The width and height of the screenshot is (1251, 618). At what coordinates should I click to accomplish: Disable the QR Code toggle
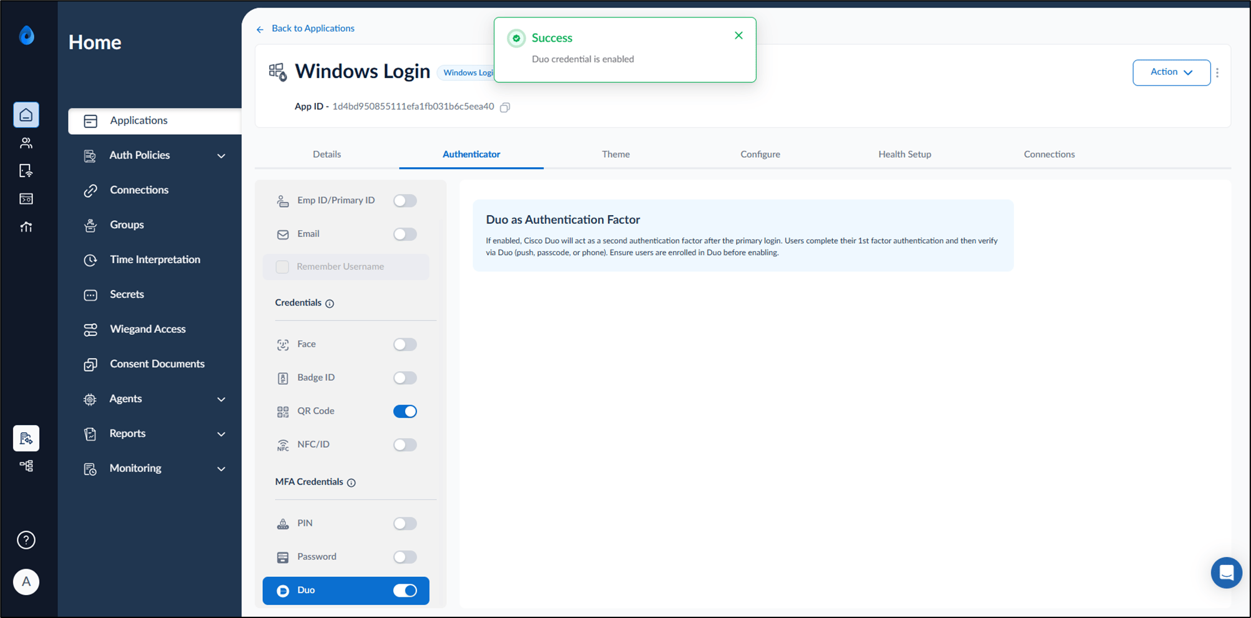(405, 412)
